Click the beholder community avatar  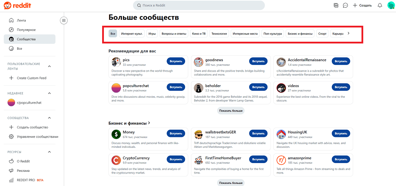pos(198,88)
